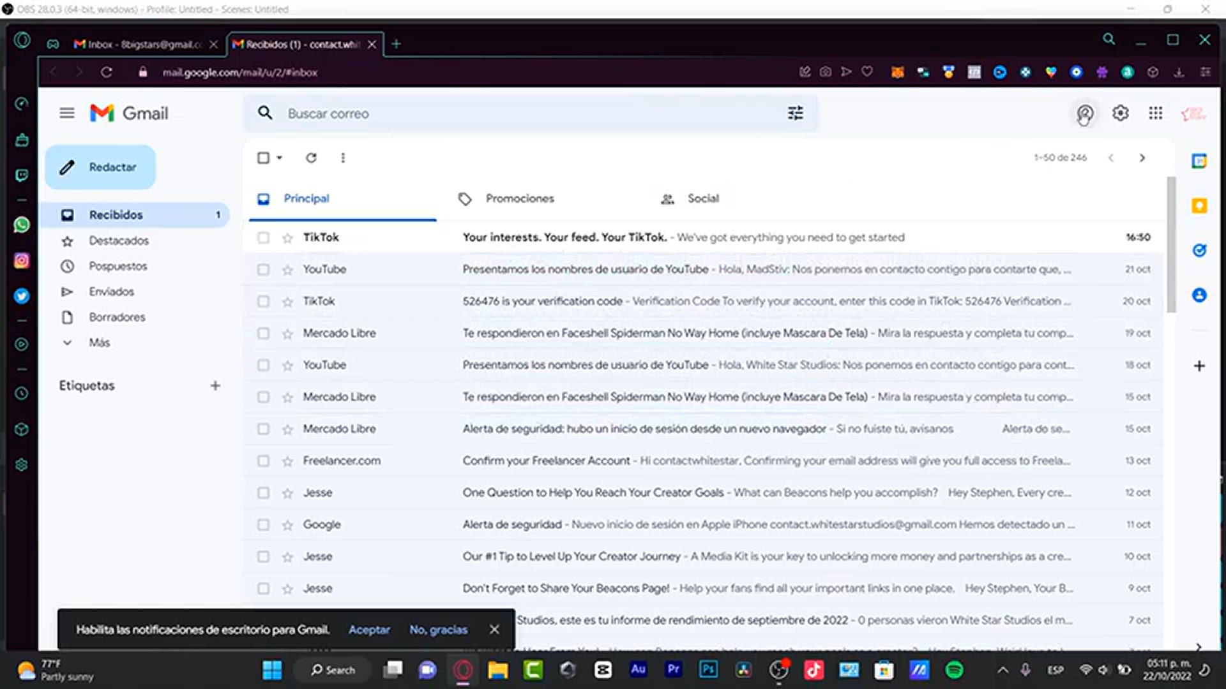1226x689 pixels.
Task: Expand the side panel with bottom arrow
Action: click(x=1199, y=646)
